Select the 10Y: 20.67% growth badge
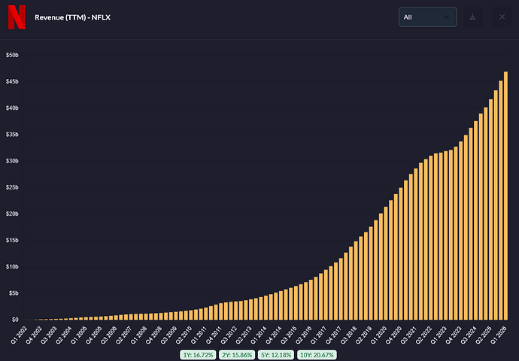 tap(317, 355)
